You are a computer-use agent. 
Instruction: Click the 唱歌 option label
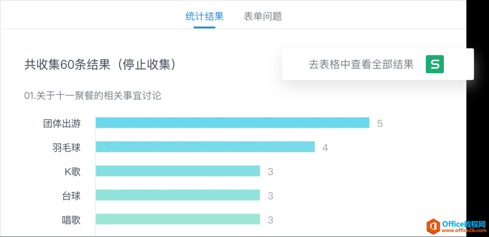tap(71, 220)
